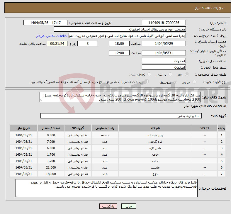The image size is (231, 214).
Task: Click the تعداد / مقدار column header
Action: 51,128
